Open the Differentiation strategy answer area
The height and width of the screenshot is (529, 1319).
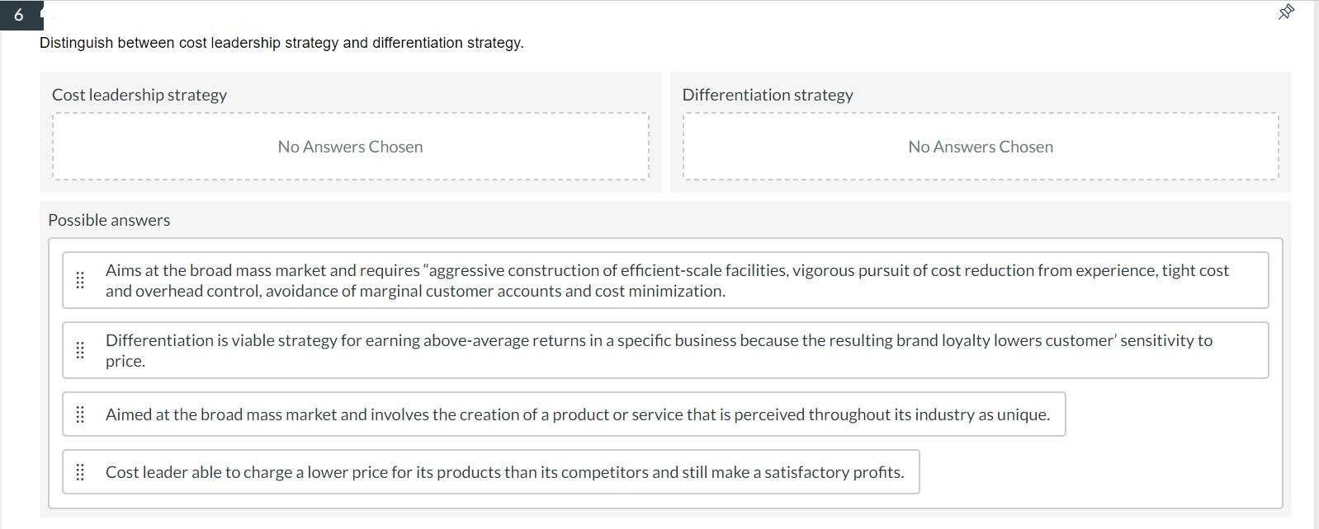click(980, 146)
